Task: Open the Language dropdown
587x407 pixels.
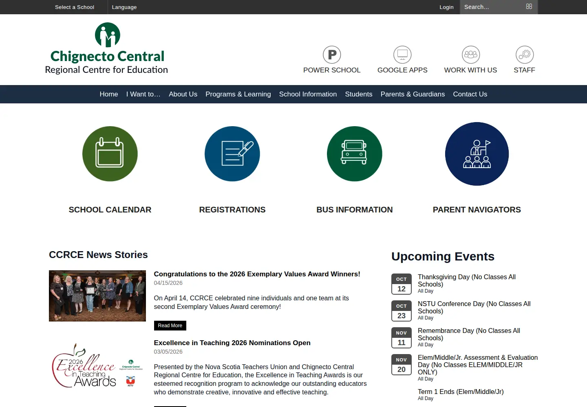Action: [124, 7]
